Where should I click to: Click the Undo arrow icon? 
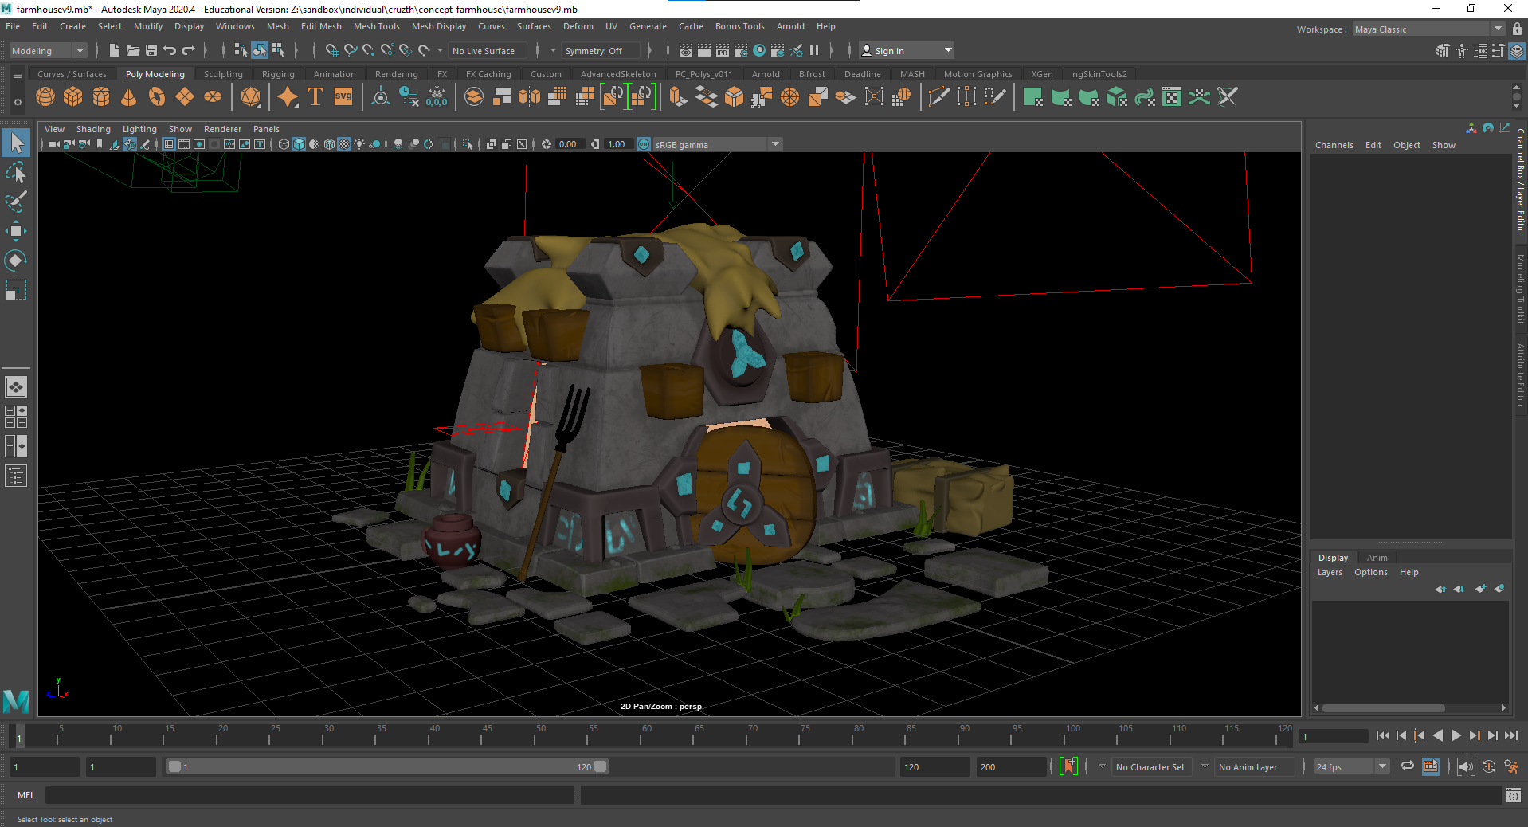coord(169,50)
